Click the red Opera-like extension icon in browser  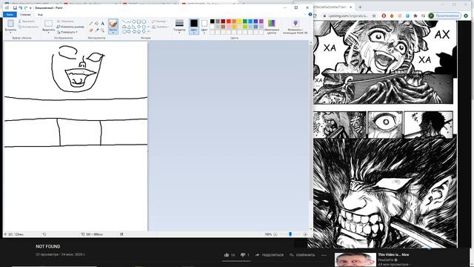coord(384,16)
